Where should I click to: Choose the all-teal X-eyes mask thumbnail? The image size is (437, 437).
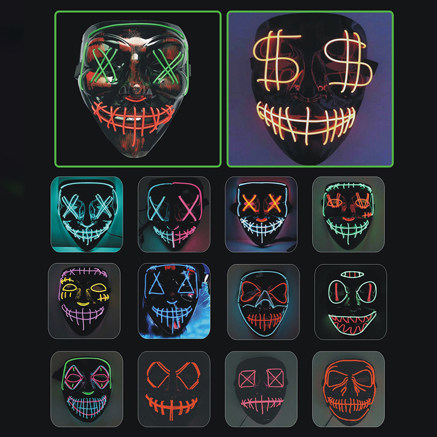[x=87, y=214]
